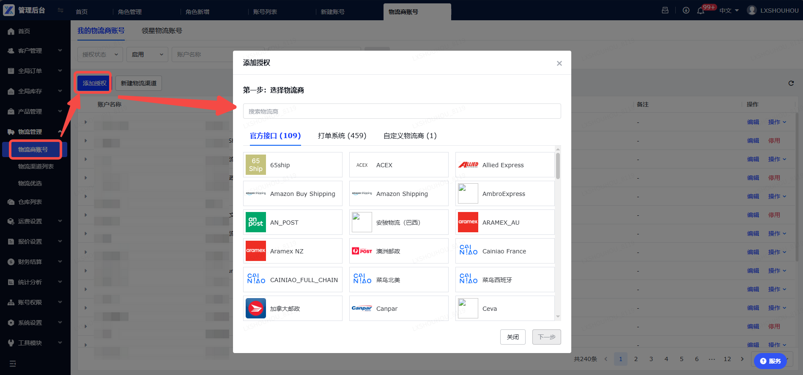Click the AN_POST green logo
The image size is (803, 375).
256,222
